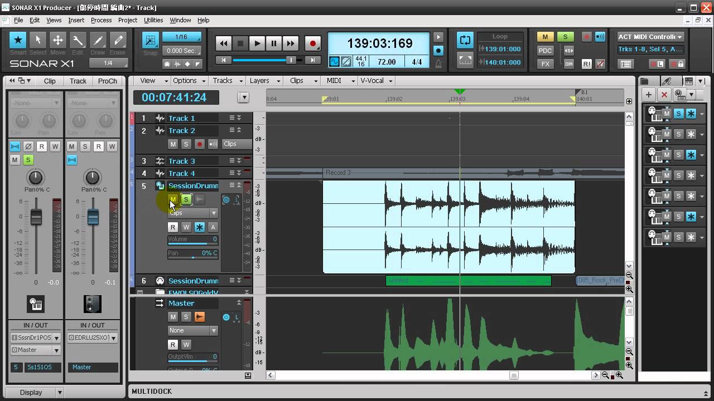Viewport: 714px width, 401px height.
Task: Switch inspector to ProCh tab
Action: click(107, 81)
